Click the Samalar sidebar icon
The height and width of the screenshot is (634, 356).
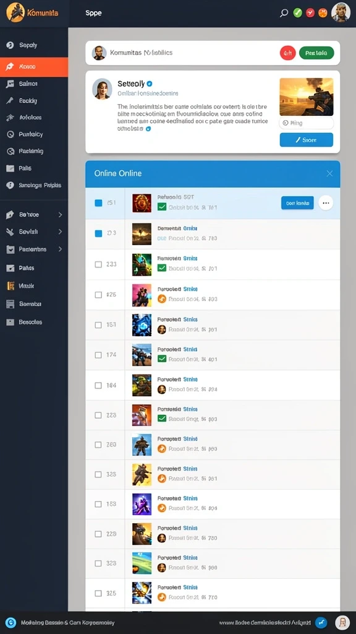tap(11, 304)
